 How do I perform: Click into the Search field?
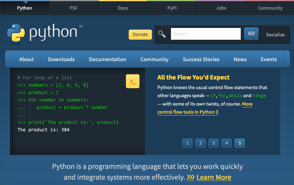[206, 34]
